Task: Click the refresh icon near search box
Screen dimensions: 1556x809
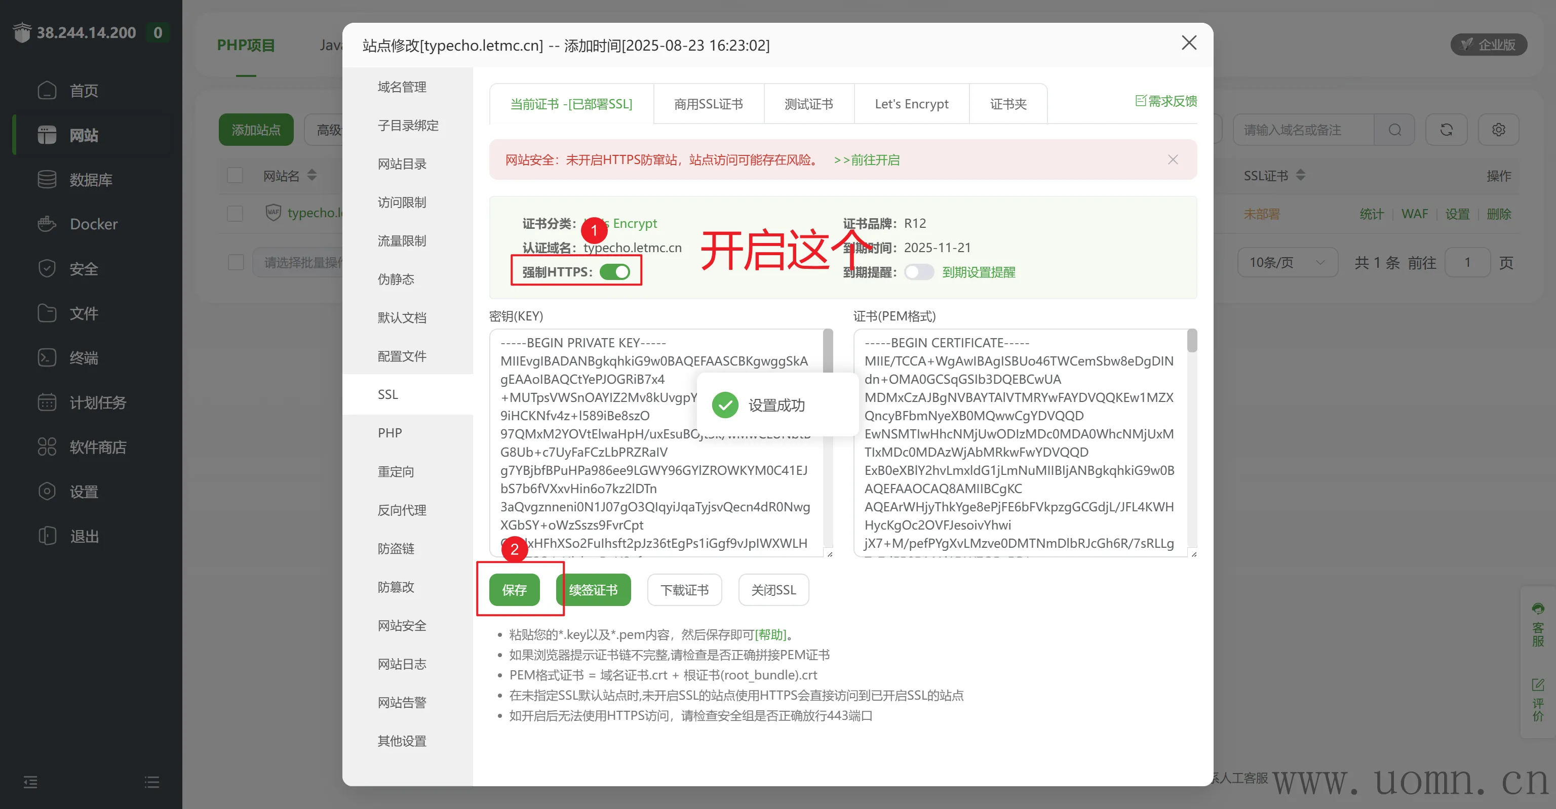Action: click(1446, 130)
